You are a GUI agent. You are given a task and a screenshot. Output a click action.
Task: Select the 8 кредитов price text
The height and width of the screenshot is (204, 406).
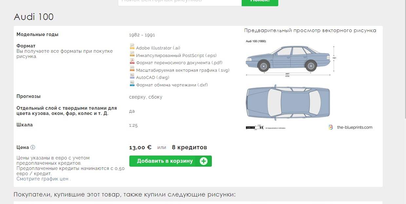(x=190, y=147)
